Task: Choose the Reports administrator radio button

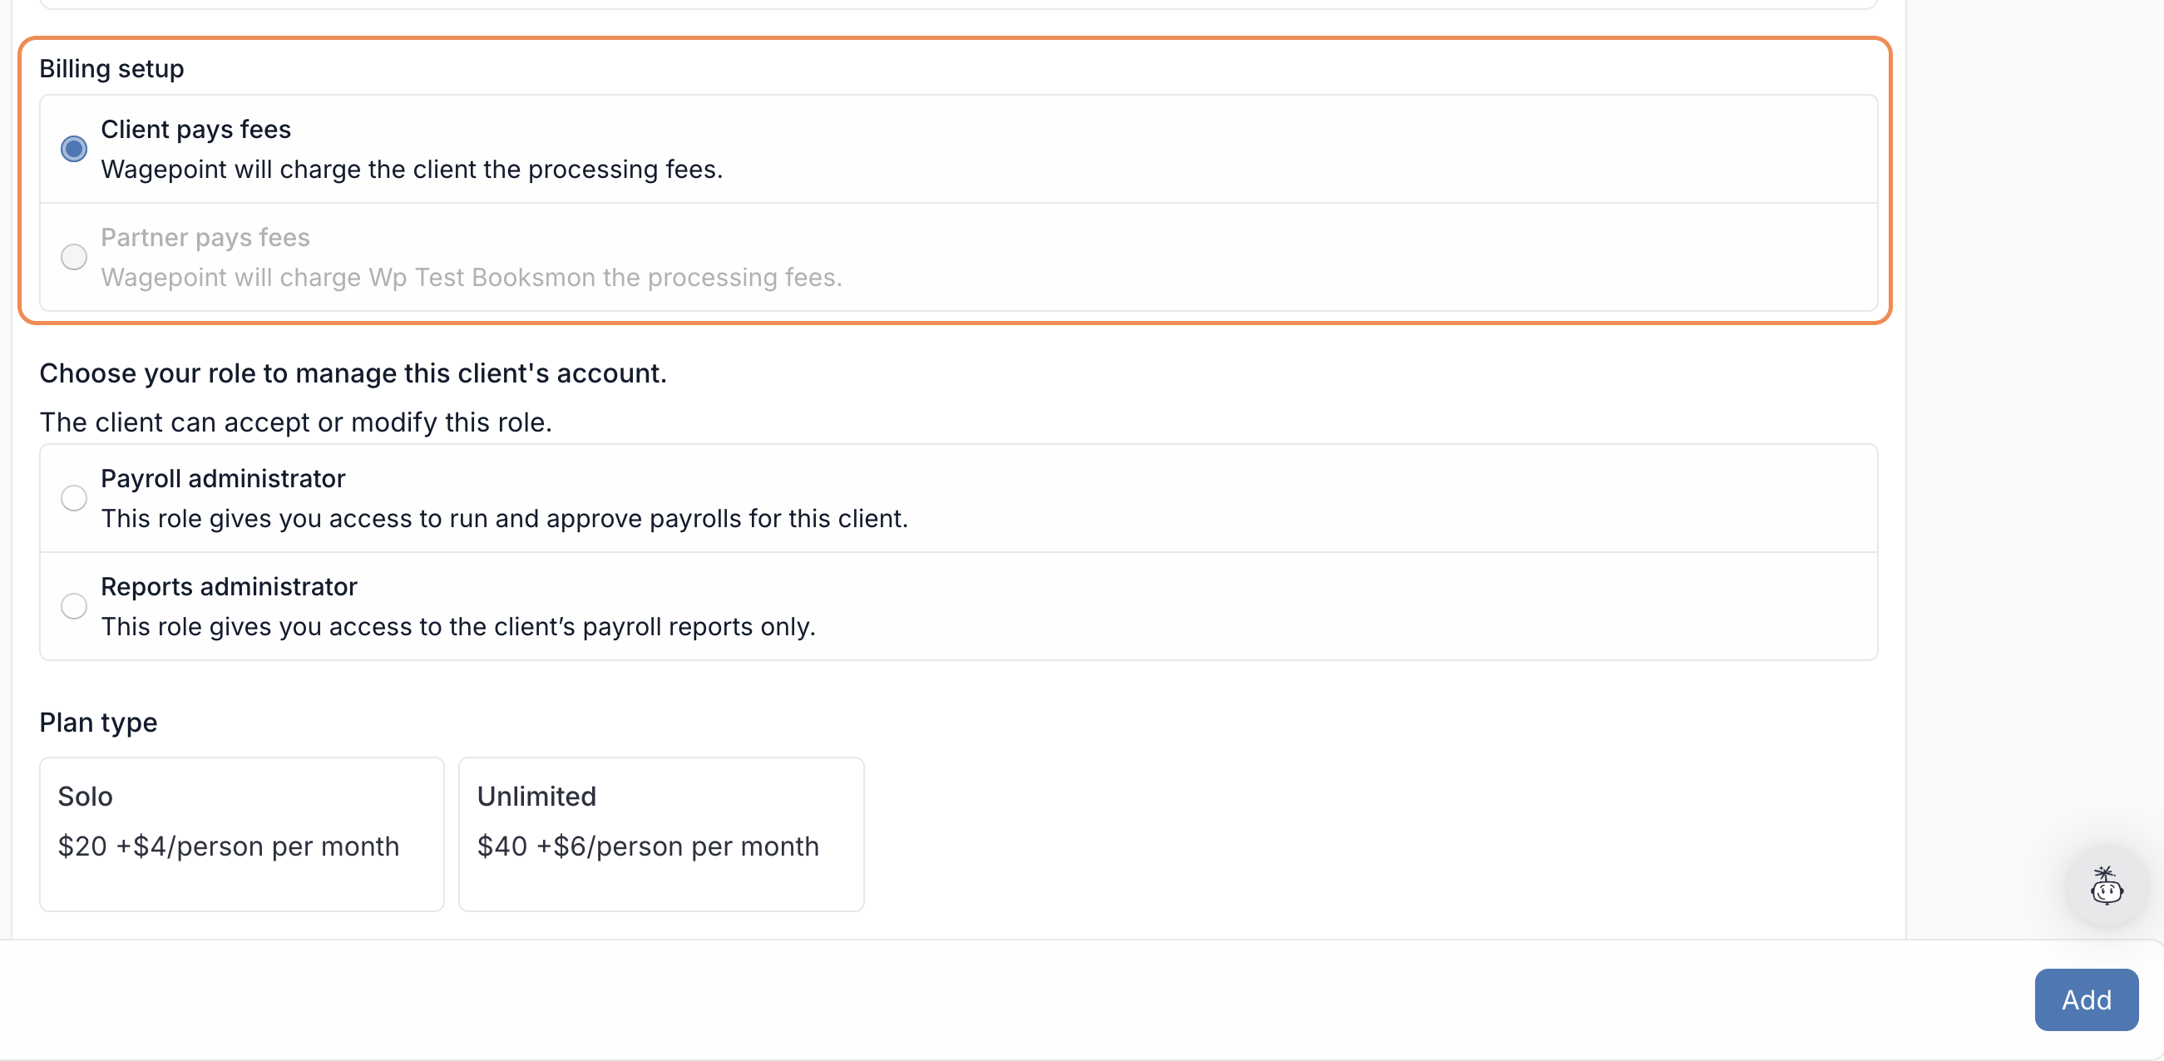Action: 74,606
